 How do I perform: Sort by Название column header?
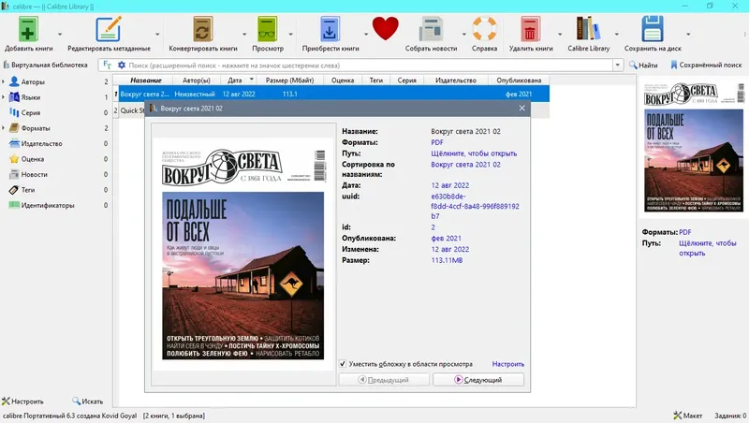(x=146, y=80)
